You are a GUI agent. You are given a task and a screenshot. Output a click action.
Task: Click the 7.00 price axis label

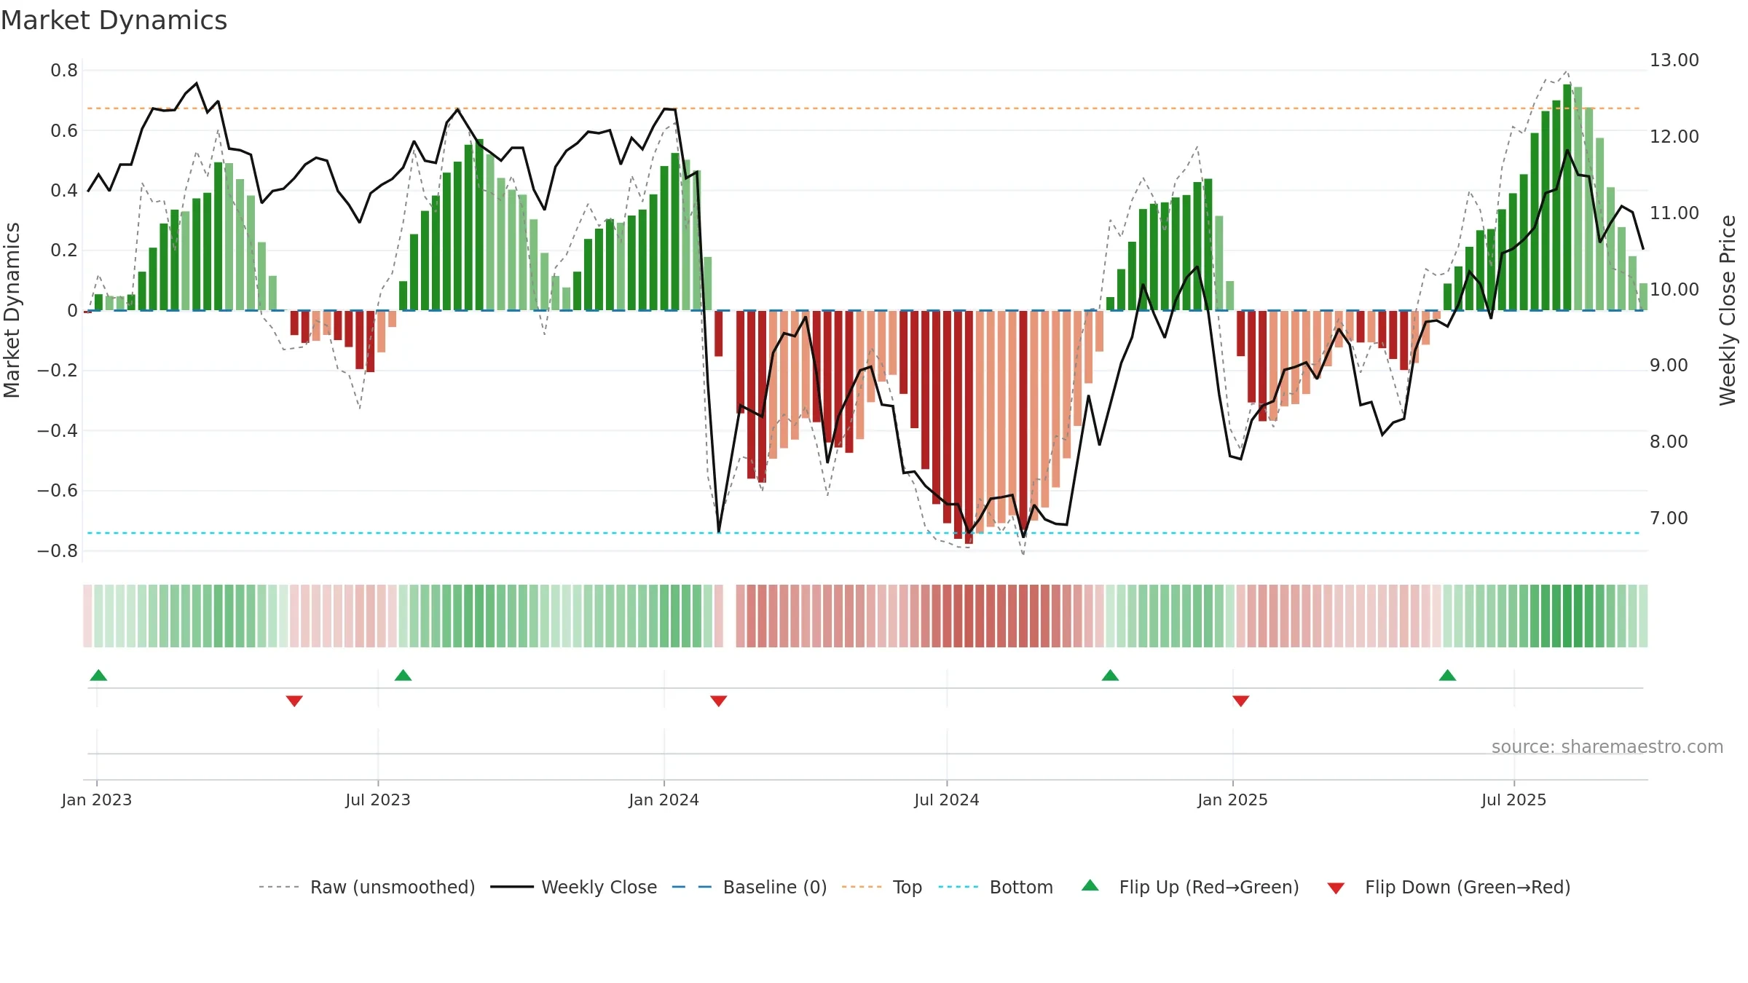point(1669,518)
